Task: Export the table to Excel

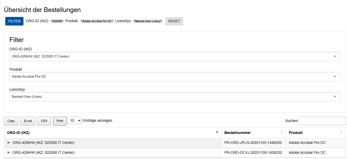Action: coord(28,121)
